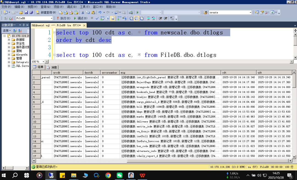Click the Increase Indent icon

pos(166,18)
